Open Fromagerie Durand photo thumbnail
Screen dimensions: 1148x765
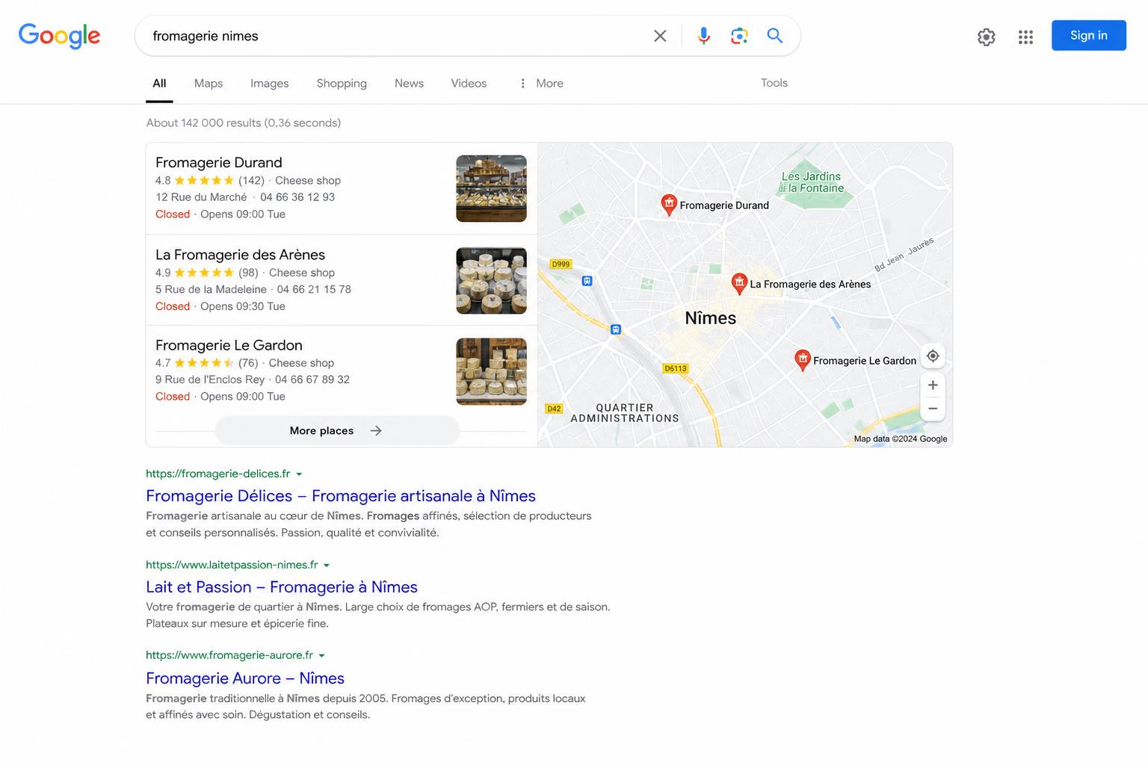click(491, 188)
